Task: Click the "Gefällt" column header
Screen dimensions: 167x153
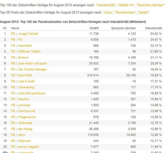Action: [94, 28]
